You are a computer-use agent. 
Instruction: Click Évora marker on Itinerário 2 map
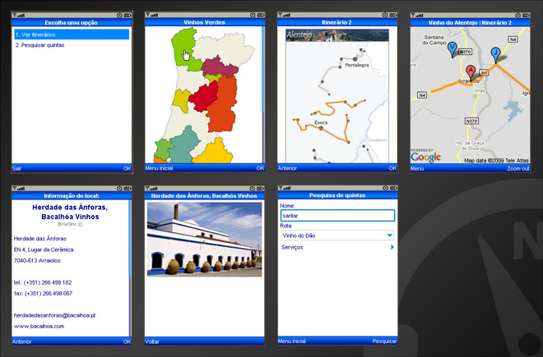coord(321,128)
